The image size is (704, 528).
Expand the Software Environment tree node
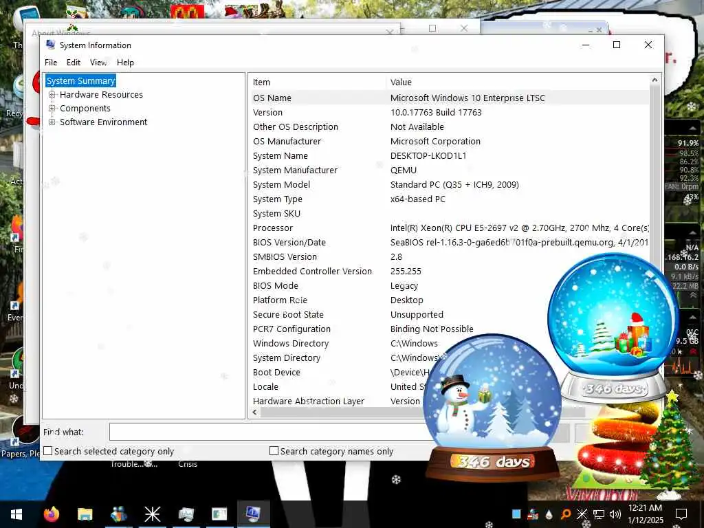coord(52,122)
